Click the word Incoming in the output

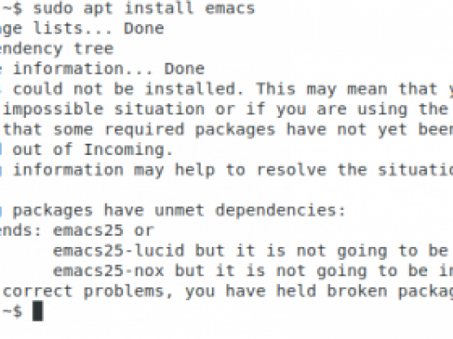click(128, 150)
